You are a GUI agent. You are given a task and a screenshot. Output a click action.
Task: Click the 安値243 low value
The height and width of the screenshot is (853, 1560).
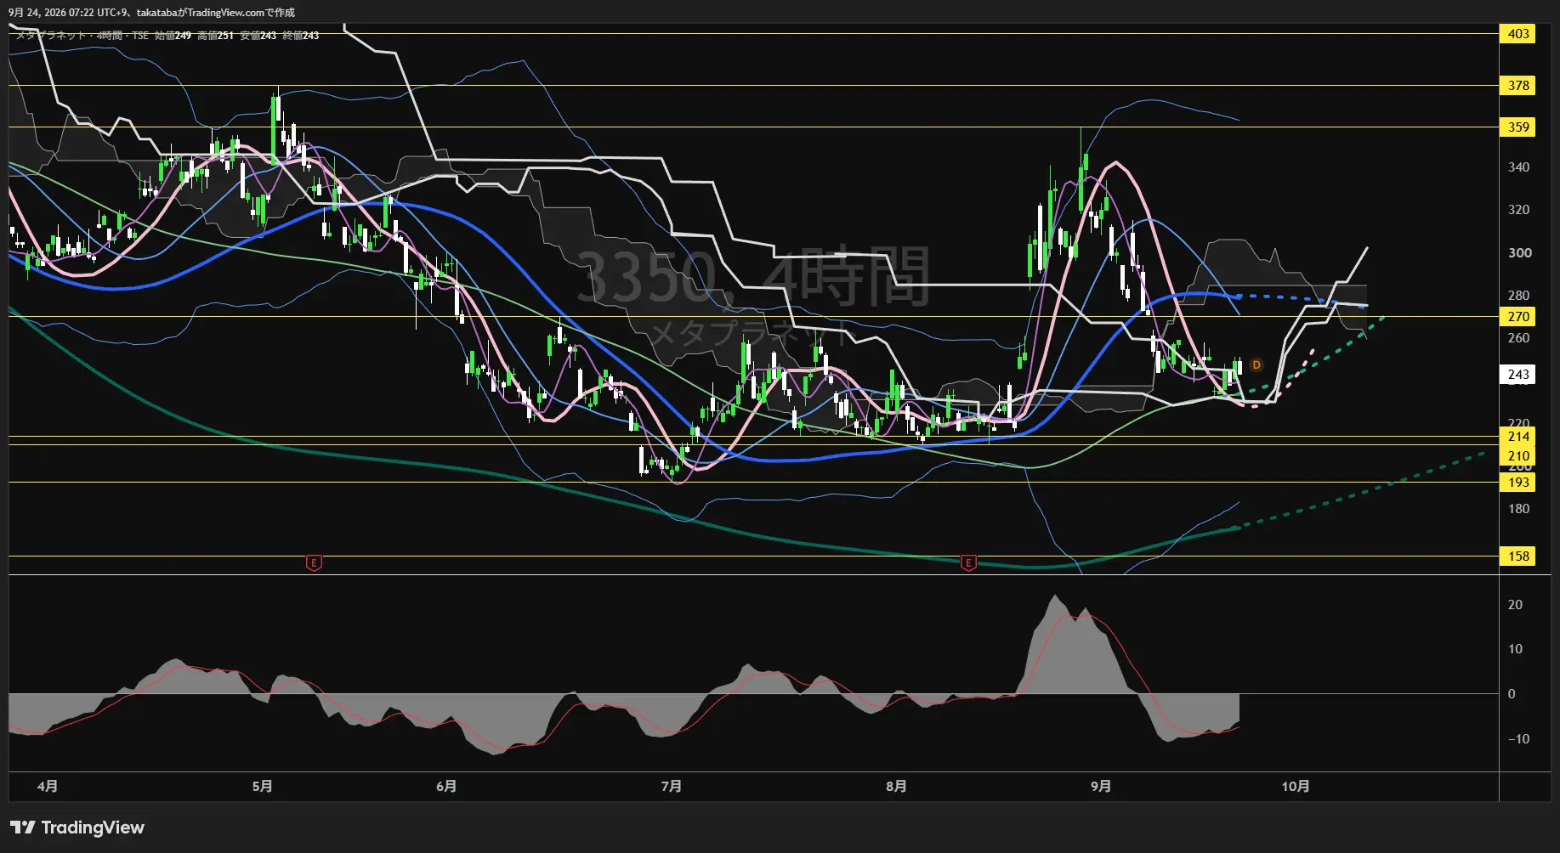tap(258, 36)
